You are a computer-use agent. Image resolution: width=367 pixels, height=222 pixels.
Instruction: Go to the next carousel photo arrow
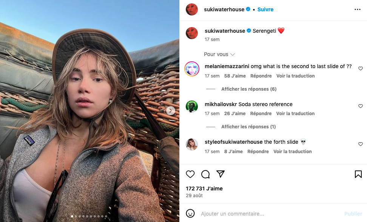tap(171, 111)
